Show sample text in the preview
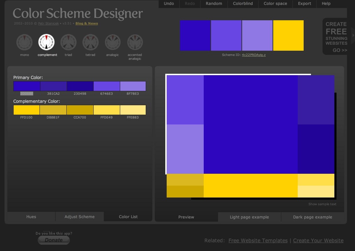The height and width of the screenshot is (251, 355). point(322,204)
